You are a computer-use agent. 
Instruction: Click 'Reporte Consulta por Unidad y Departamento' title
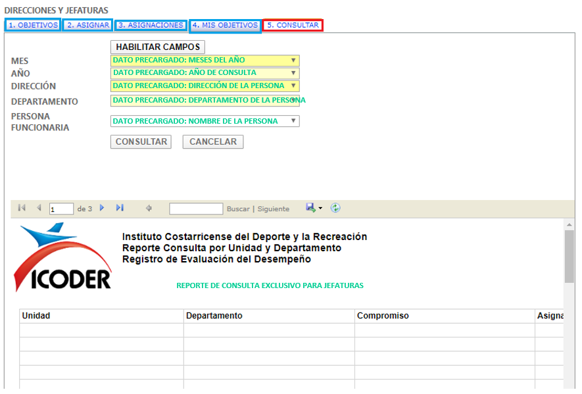click(231, 248)
